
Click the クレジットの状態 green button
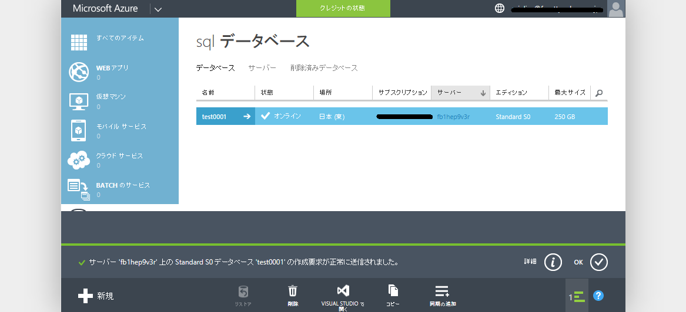[343, 8]
